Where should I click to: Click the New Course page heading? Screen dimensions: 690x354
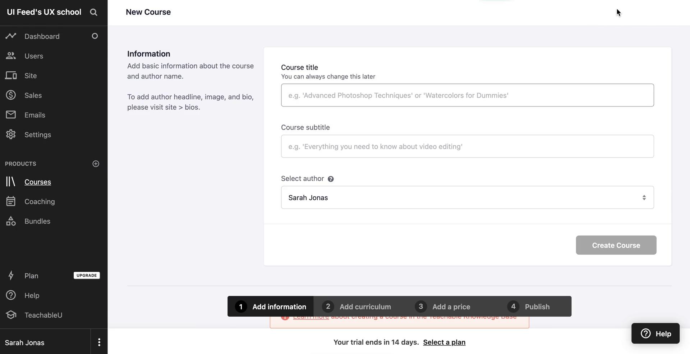point(148,12)
